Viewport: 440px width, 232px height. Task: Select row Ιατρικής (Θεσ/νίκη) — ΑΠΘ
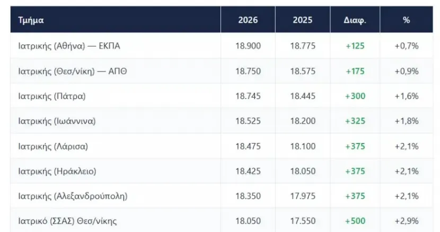coord(222,71)
